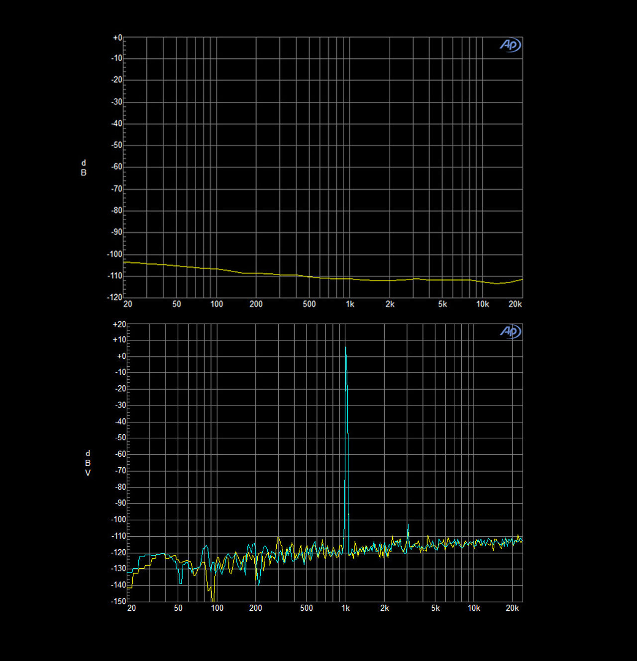Select the 'dB' axis title of upper graph
Screen dimensions: 637x661
tap(84, 168)
